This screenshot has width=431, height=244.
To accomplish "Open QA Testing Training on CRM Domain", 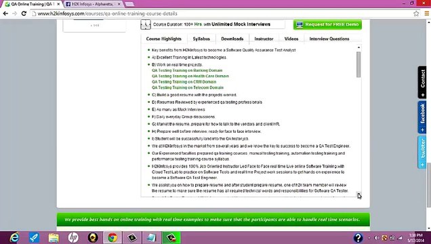I will (184, 82).
